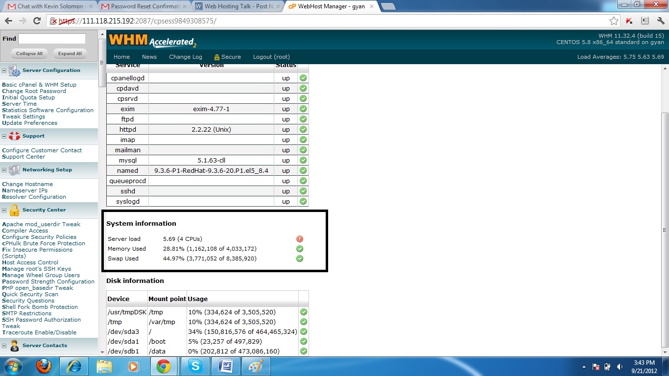This screenshot has width=669, height=376.
Task: Click green status icon for /dev/sda1 /boot
Action: coord(304,341)
